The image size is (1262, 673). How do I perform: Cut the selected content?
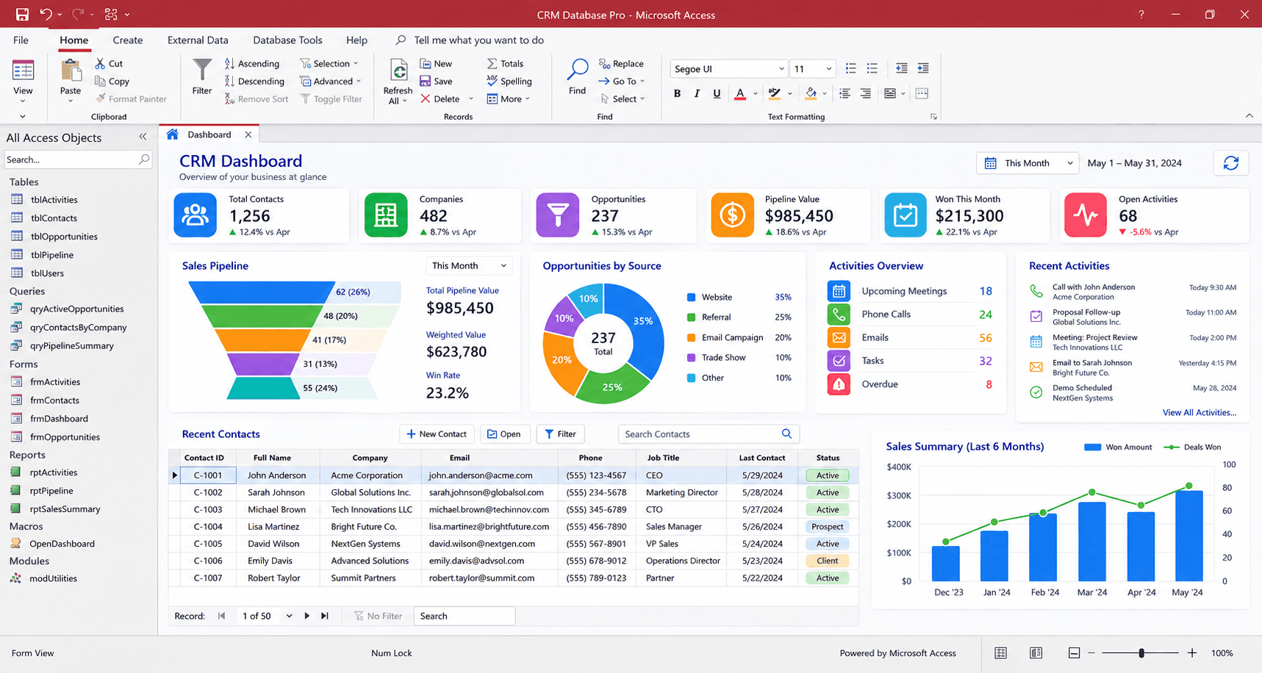[x=109, y=64]
